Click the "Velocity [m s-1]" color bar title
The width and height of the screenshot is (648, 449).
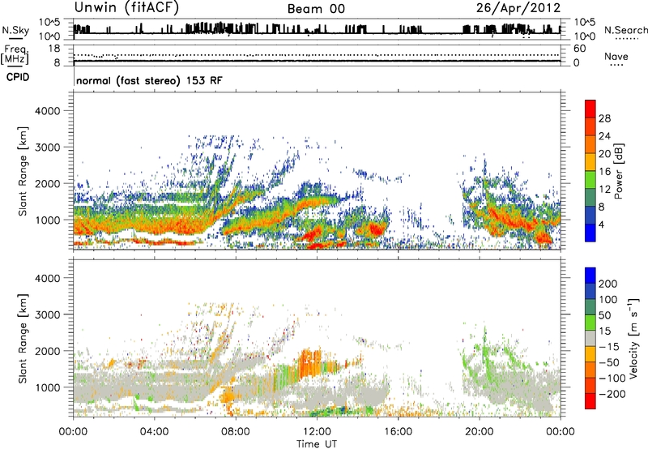633,338
